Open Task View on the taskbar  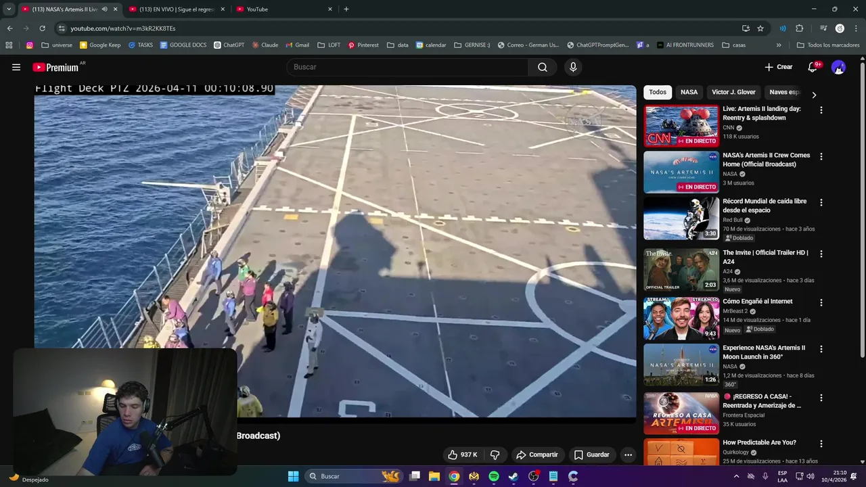415,476
